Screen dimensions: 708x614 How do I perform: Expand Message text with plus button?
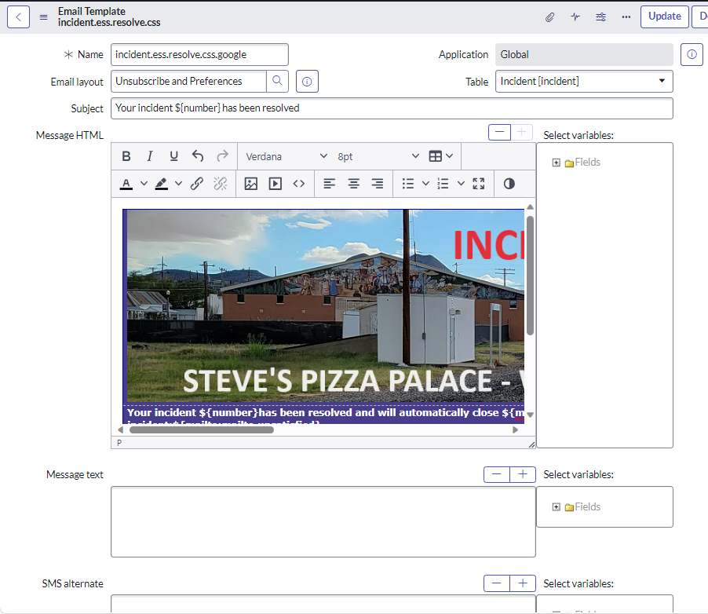pyautogui.click(x=523, y=474)
